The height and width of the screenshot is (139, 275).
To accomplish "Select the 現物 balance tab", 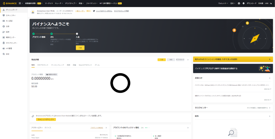I will [33, 65].
